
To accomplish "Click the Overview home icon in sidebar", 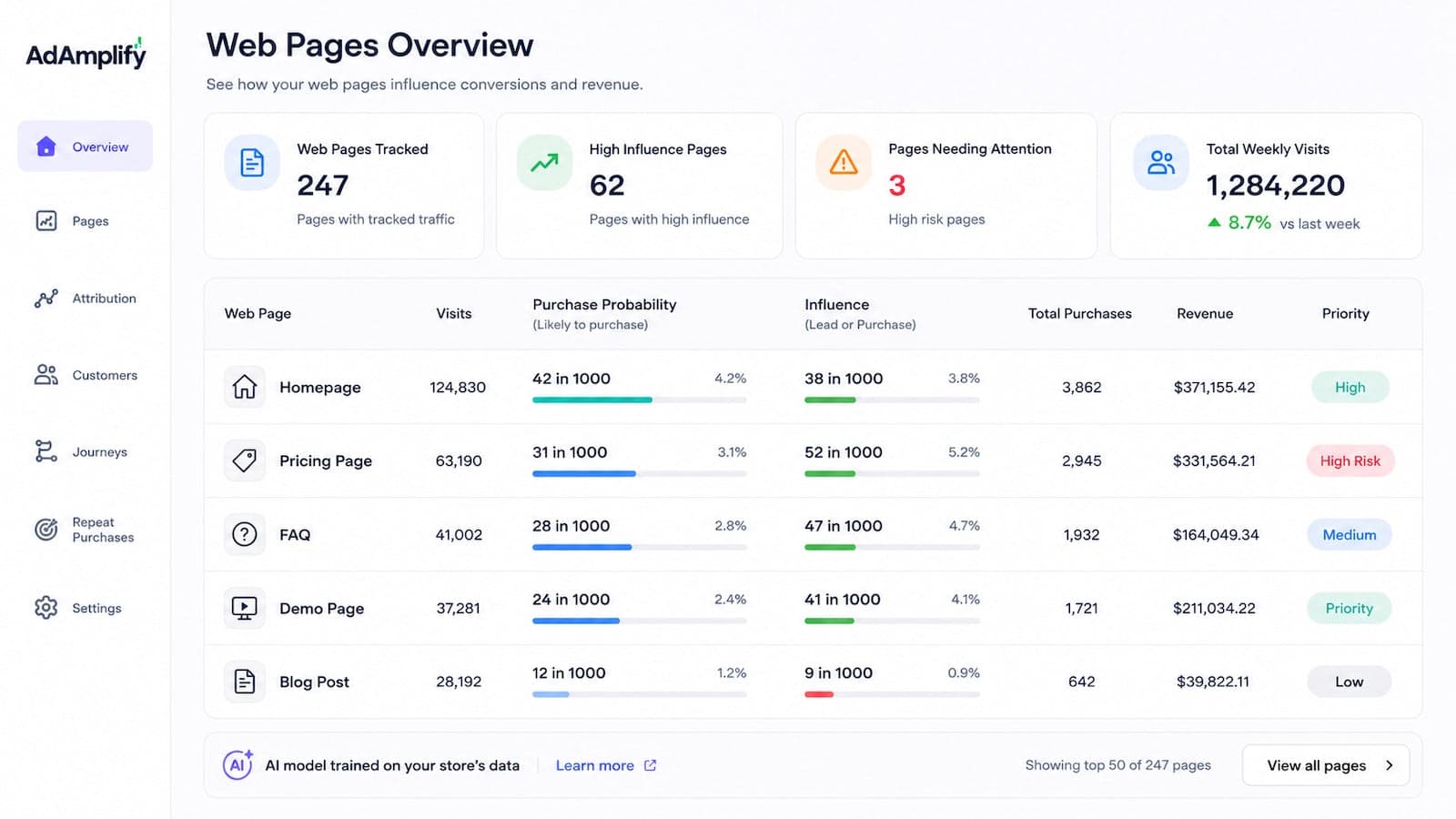I will [46, 147].
